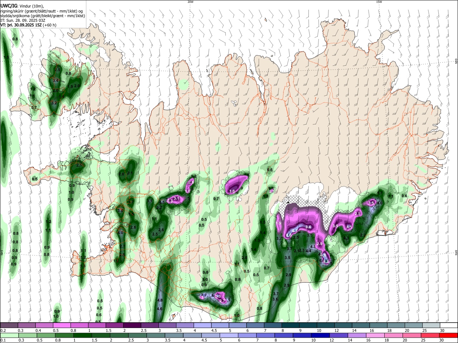This screenshot has width=458, height=343.
Task: Click the "2.6" precipitation value in the southwest
Action: pos(161,230)
